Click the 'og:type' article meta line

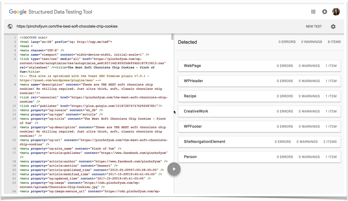click(x=61, y=114)
